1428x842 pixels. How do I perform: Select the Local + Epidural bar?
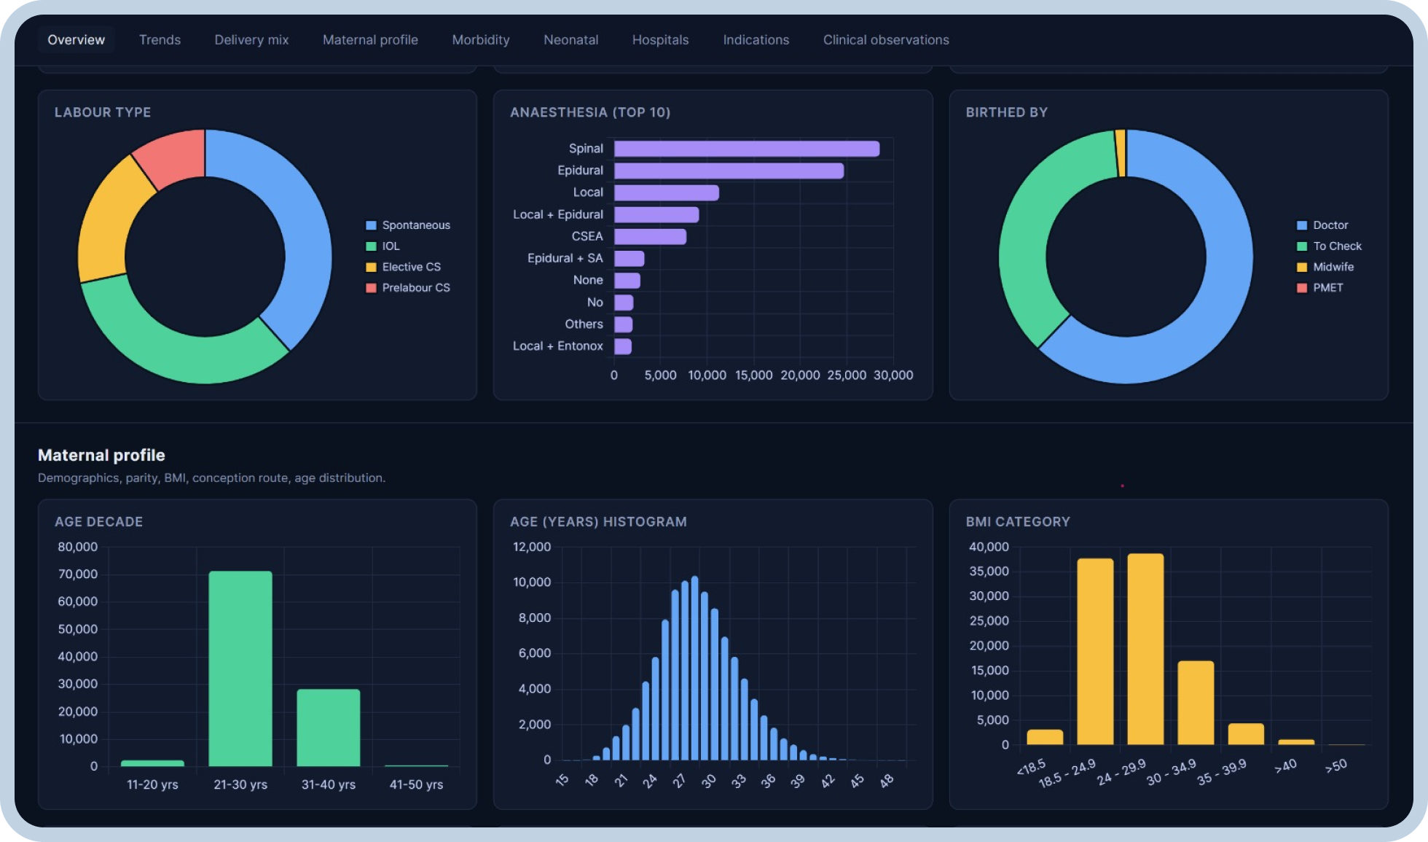pos(656,214)
